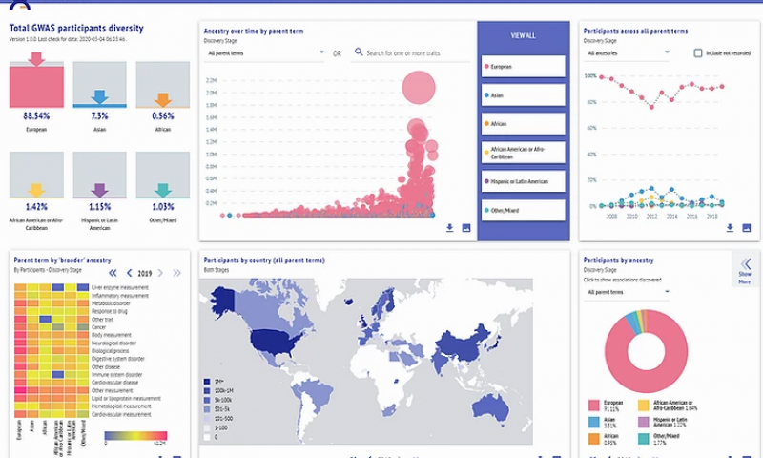The height and width of the screenshot is (458, 763).
Task: Click the 1M+ map legend swatch
Action: click(207, 382)
